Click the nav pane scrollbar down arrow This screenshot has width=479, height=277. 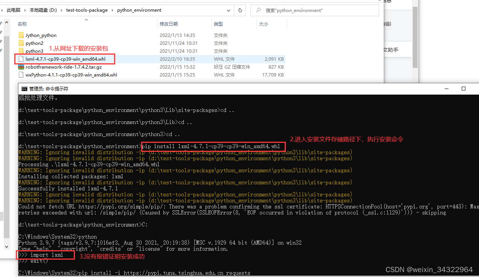6,246
